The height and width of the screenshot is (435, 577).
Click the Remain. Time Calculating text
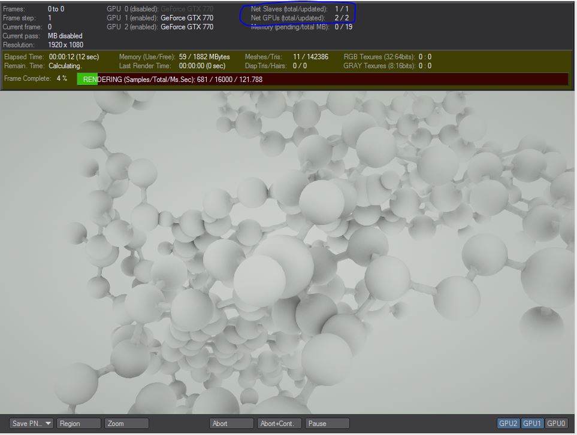pyautogui.click(x=65, y=66)
